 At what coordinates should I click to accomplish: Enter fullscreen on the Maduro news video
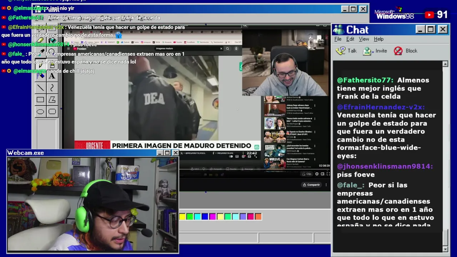(x=255, y=156)
